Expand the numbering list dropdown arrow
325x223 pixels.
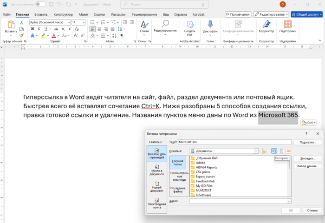click(108, 22)
